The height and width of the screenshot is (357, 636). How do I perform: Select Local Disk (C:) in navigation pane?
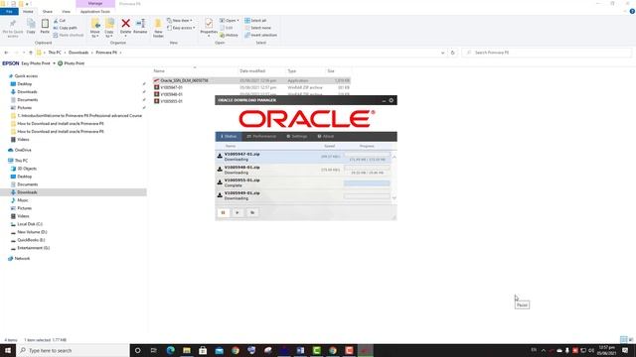click(x=30, y=224)
